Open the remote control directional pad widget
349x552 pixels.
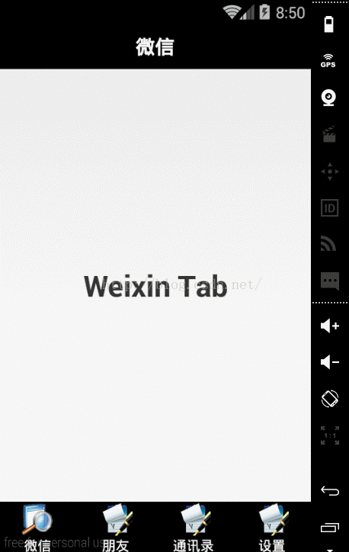330,172
